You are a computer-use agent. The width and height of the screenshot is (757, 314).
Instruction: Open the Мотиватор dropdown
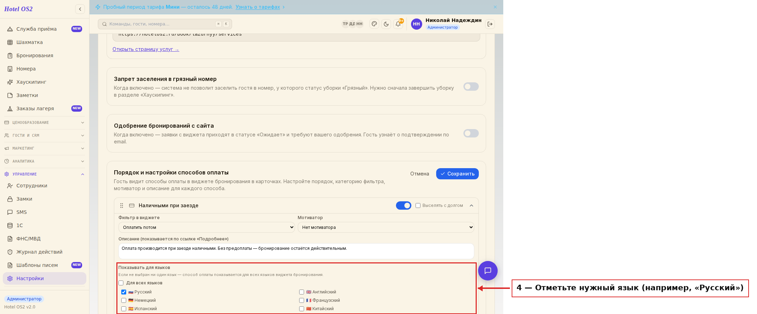pos(386,227)
